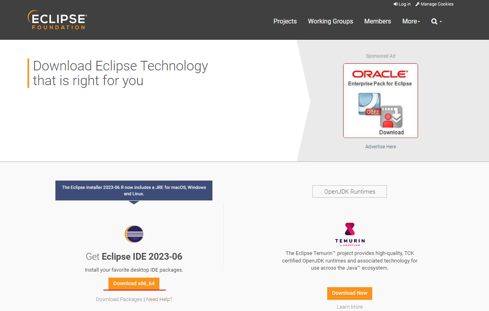Open the Projects menu
This screenshot has height=311, width=489.
pos(285,21)
